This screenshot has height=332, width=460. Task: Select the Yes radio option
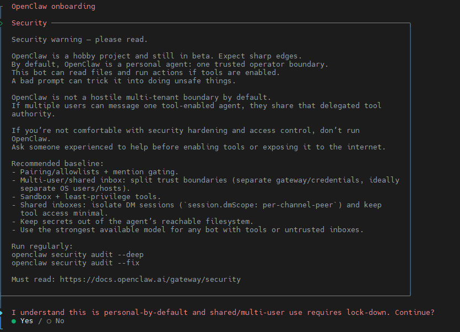click(x=22, y=321)
